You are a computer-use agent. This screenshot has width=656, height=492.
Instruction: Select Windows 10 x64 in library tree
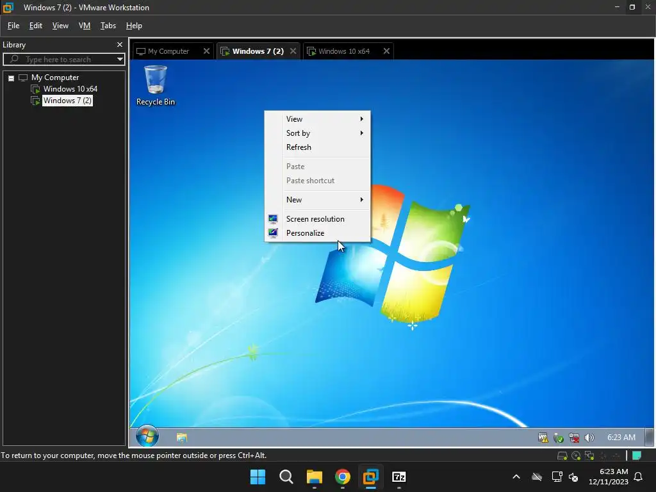(x=70, y=89)
